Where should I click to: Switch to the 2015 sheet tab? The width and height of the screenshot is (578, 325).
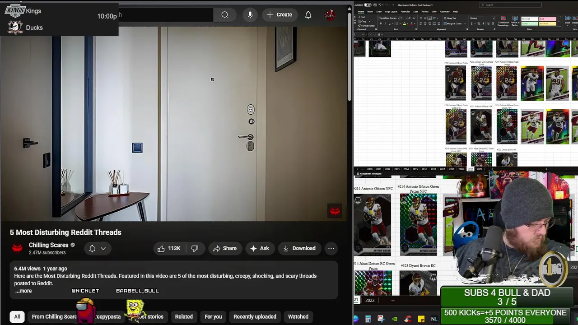click(415, 169)
